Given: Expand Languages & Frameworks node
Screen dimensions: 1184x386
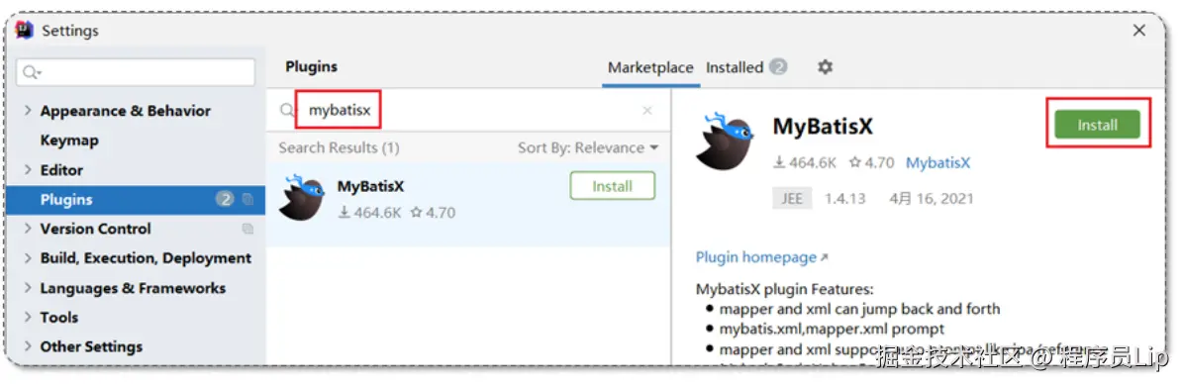Looking at the screenshot, I should click(28, 288).
